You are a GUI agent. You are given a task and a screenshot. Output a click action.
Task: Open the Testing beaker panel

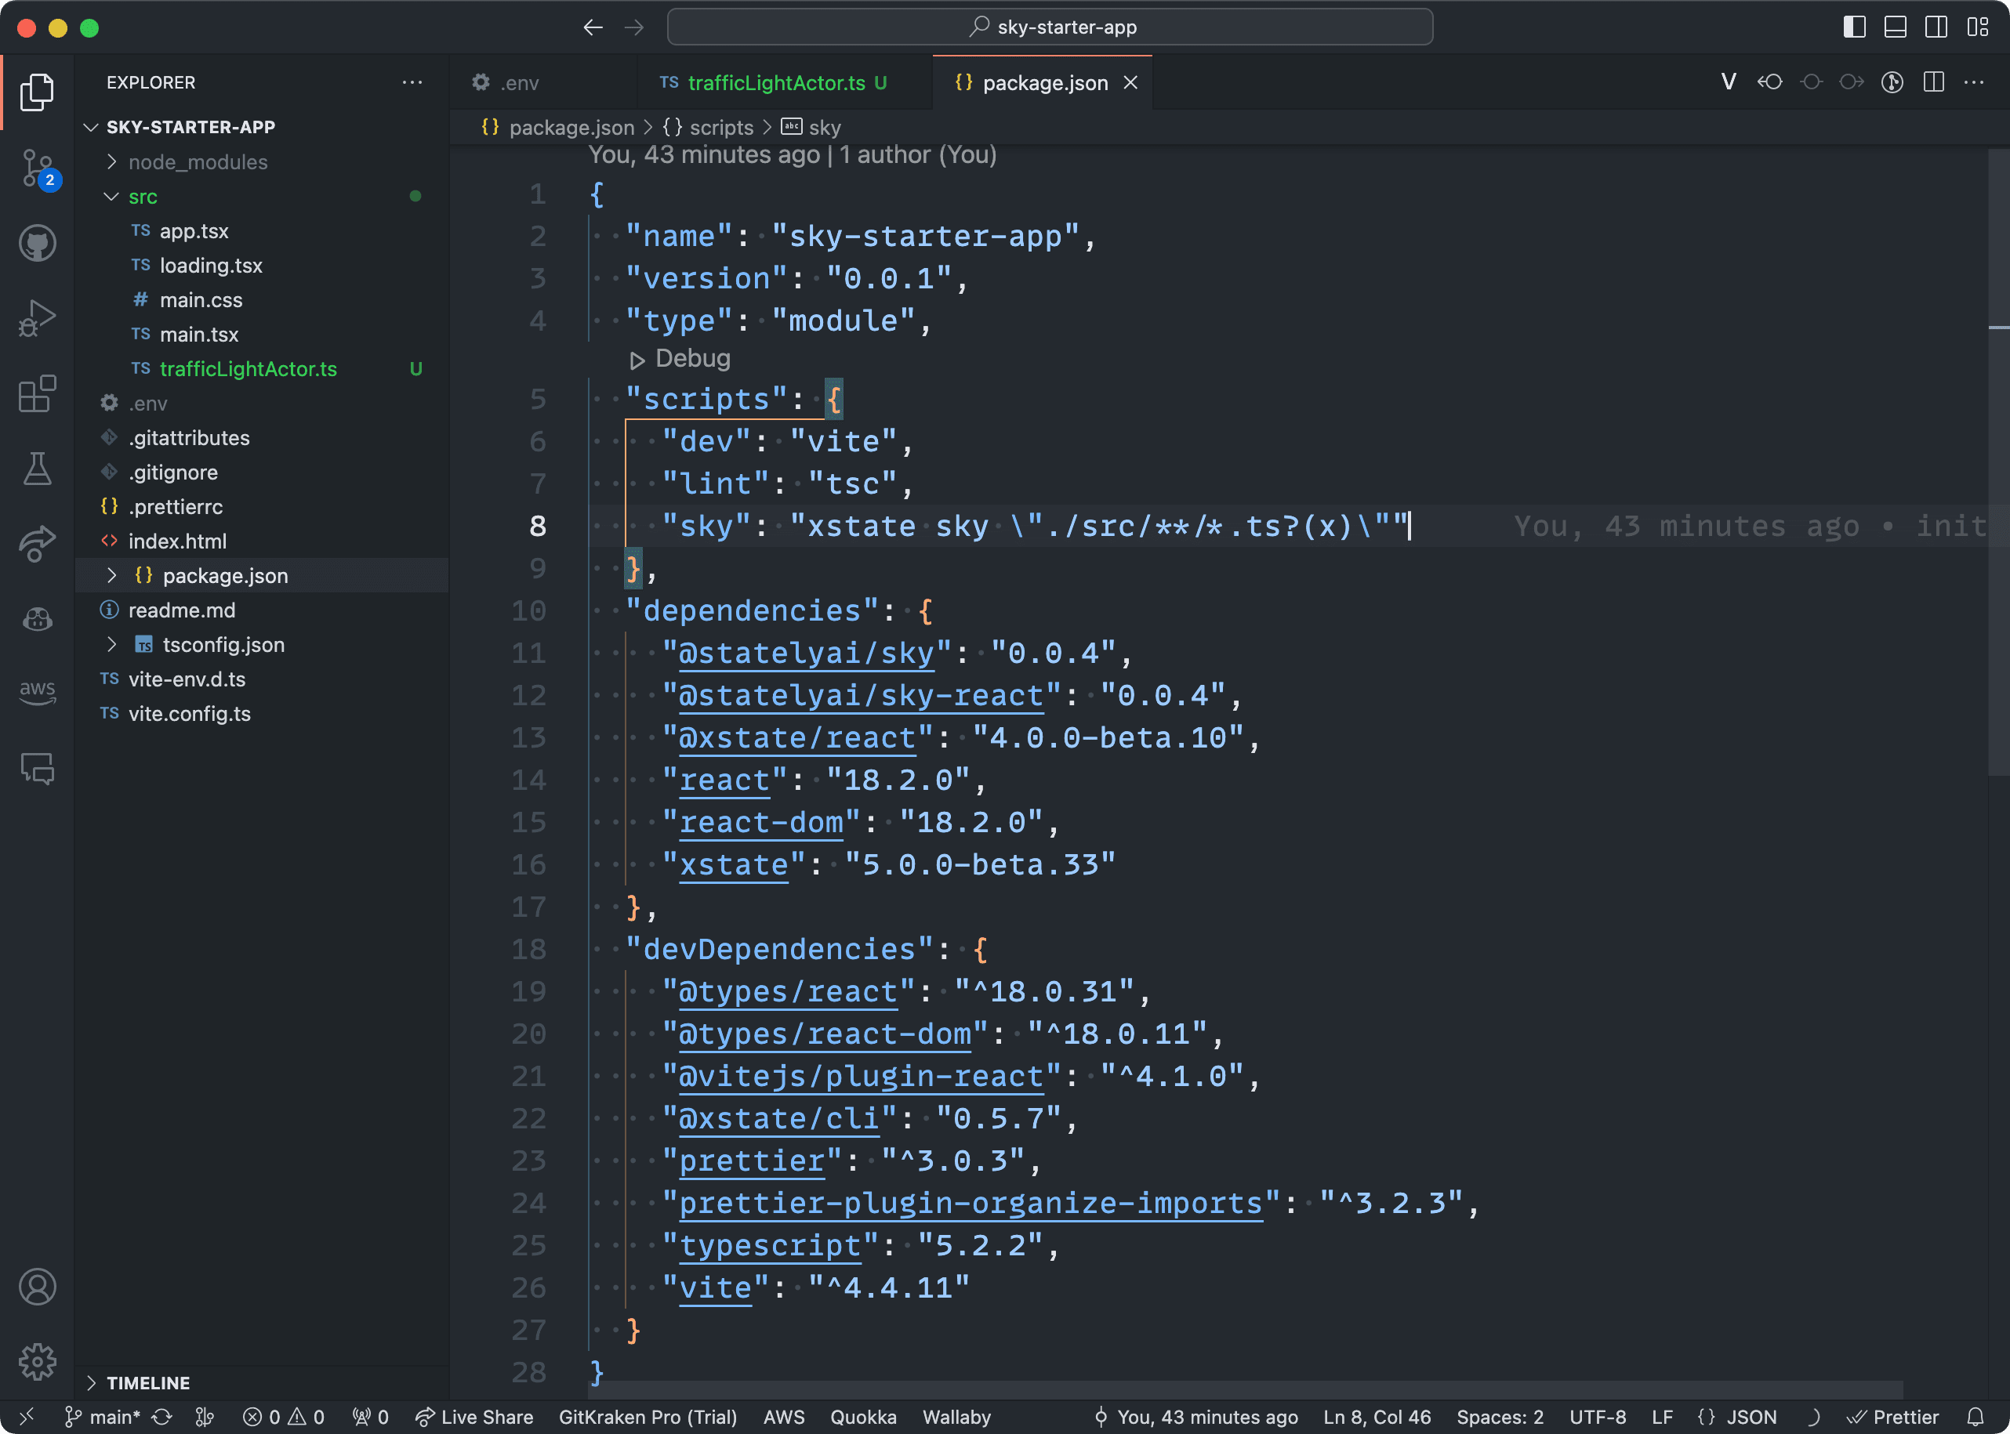point(37,469)
